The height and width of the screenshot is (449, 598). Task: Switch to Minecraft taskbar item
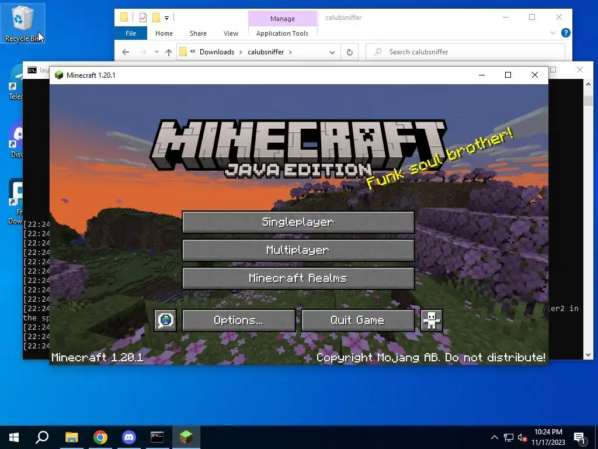pos(186,437)
